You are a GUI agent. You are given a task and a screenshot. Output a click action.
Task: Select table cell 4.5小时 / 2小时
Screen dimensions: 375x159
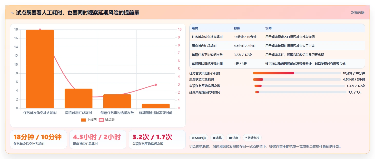click(244, 46)
